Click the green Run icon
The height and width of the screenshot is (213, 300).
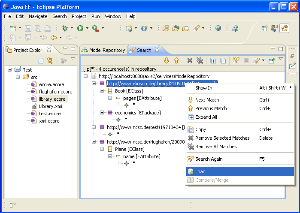(x=80, y=28)
